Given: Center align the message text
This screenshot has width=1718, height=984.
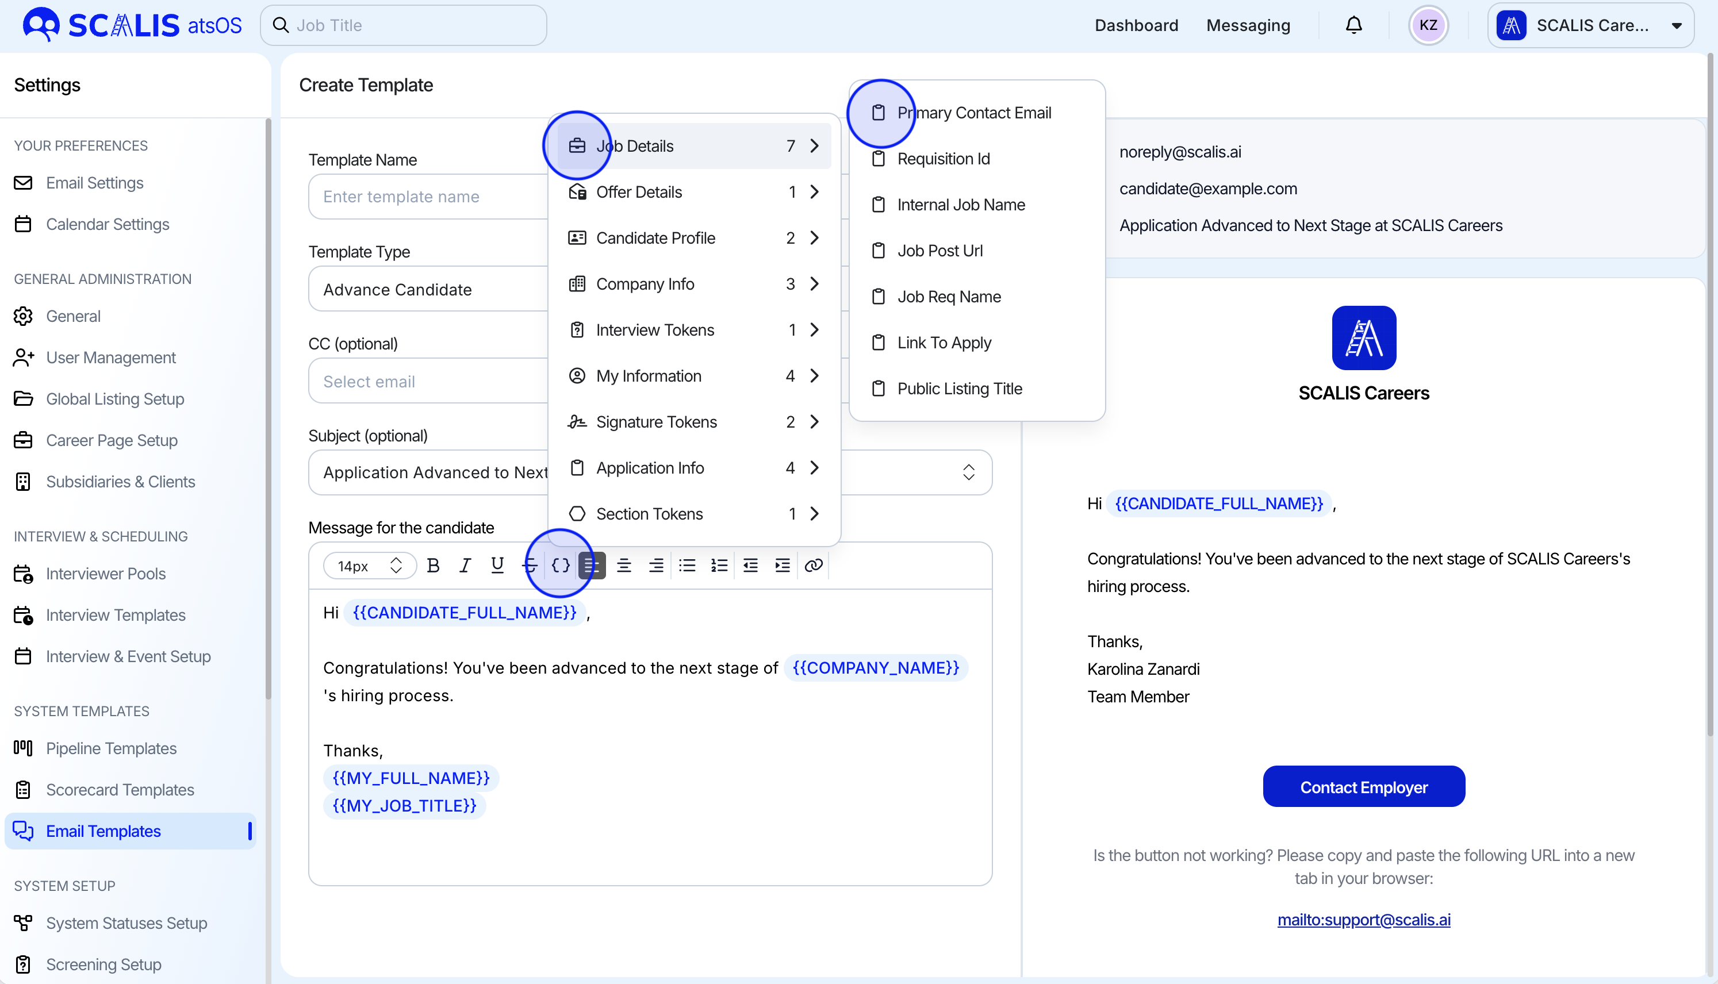Looking at the screenshot, I should coord(624,566).
